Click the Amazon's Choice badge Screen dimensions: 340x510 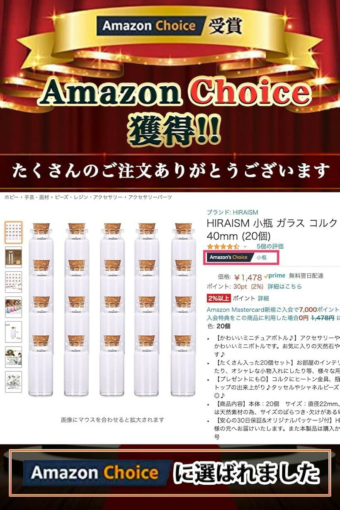tap(230, 257)
